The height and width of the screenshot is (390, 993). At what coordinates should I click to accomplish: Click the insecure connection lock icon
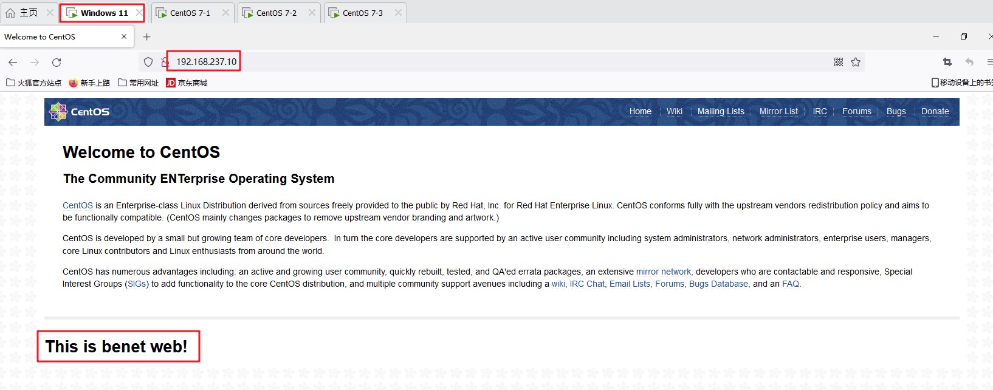(x=164, y=62)
